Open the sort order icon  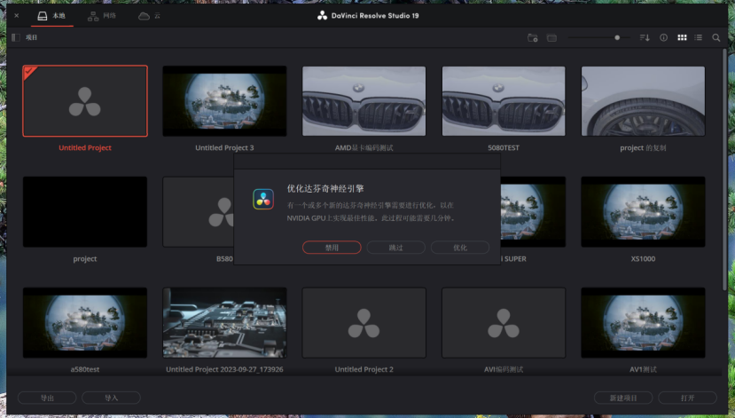coord(645,37)
